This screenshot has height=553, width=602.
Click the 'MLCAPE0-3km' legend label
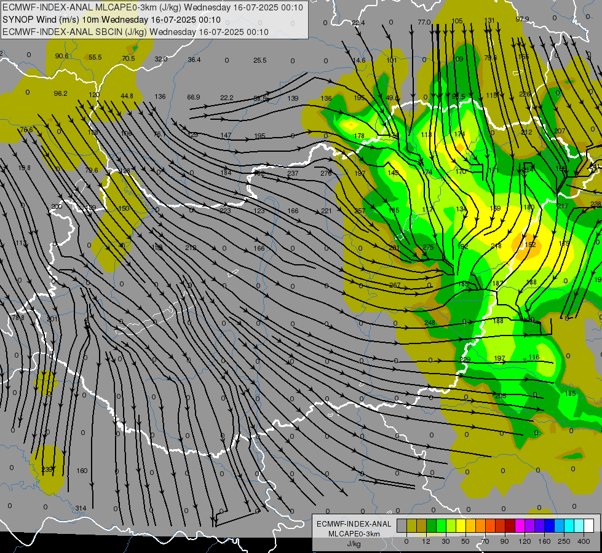click(x=354, y=534)
